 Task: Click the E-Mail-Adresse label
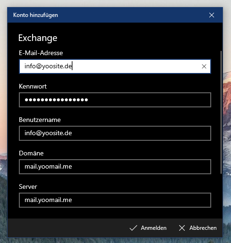41,53
